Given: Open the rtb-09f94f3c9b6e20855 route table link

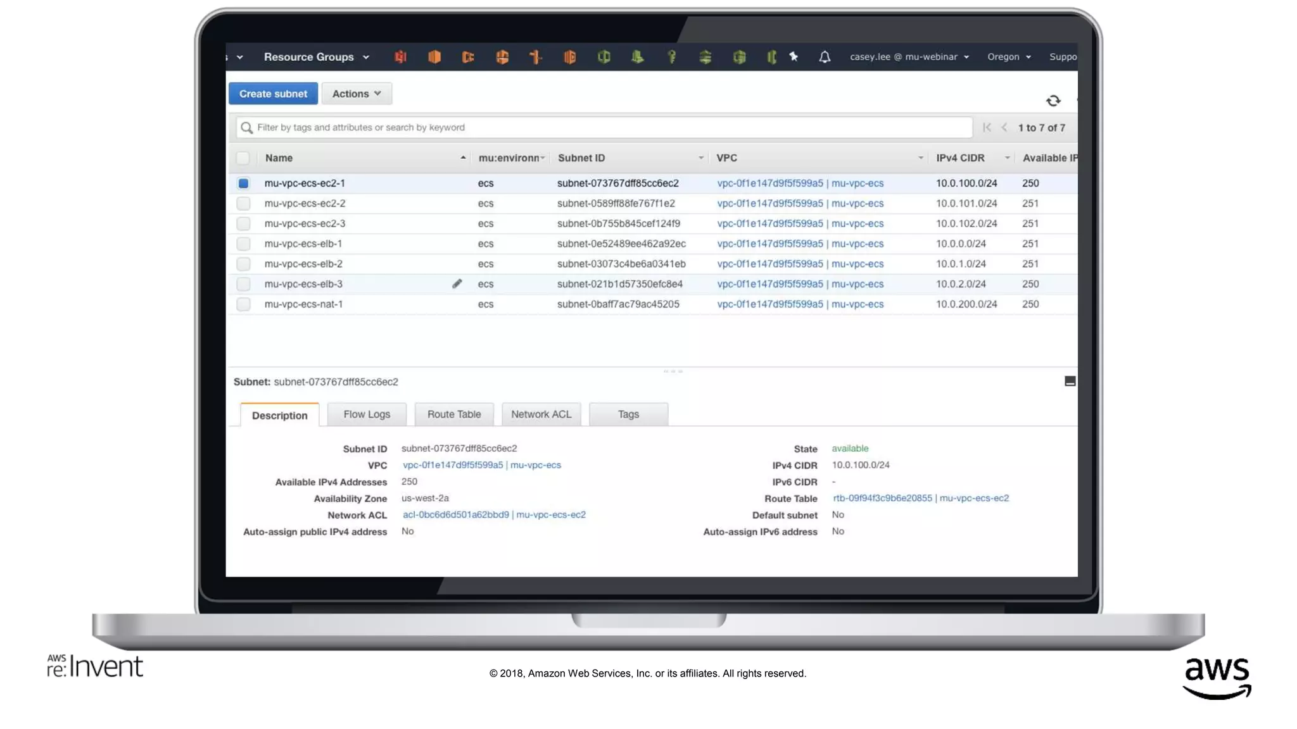Looking at the screenshot, I should (882, 498).
